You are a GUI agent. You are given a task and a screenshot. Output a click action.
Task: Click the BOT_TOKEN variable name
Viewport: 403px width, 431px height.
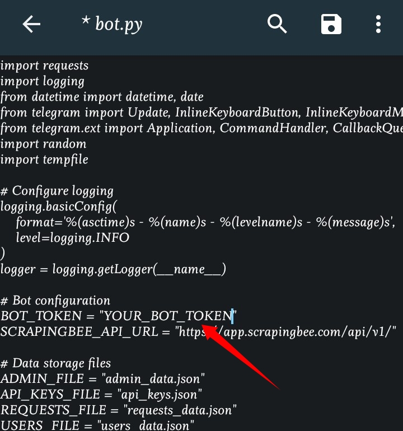coord(40,316)
